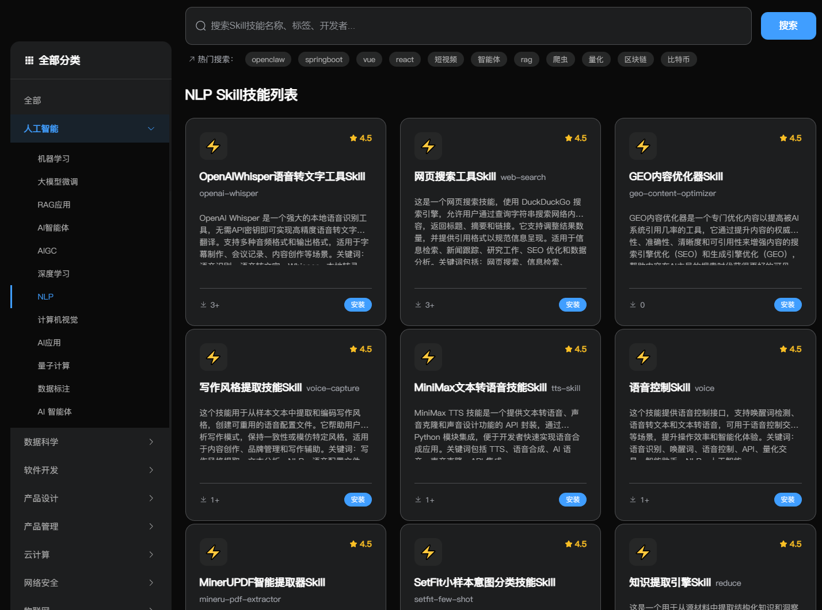This screenshot has height=610, width=822.
Task: Click the GEO内容优化器Skill lightning icon
Action: coord(643,146)
